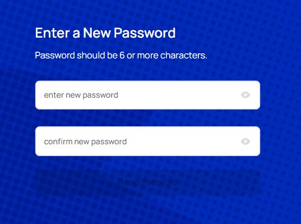Click the 6 or more characters hint text
The width and height of the screenshot is (301, 224).
click(163, 56)
